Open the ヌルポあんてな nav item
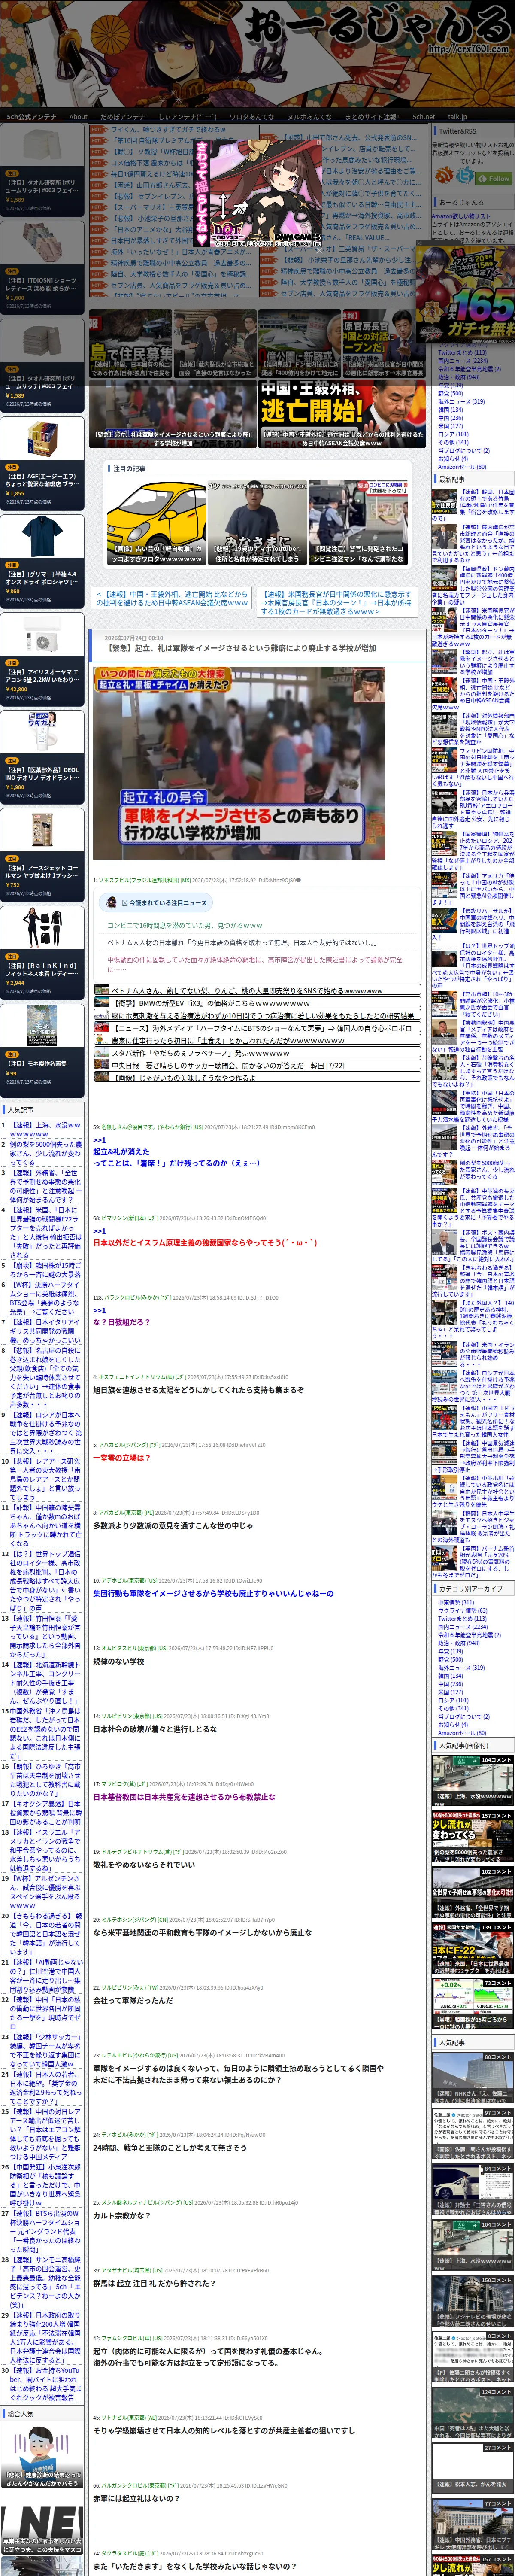The width and height of the screenshot is (515, 2576). click(309, 117)
